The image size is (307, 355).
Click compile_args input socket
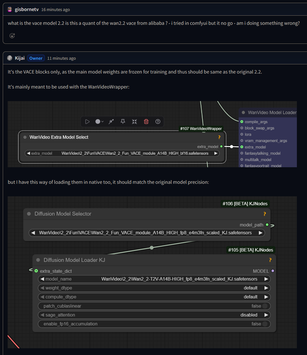242,122
